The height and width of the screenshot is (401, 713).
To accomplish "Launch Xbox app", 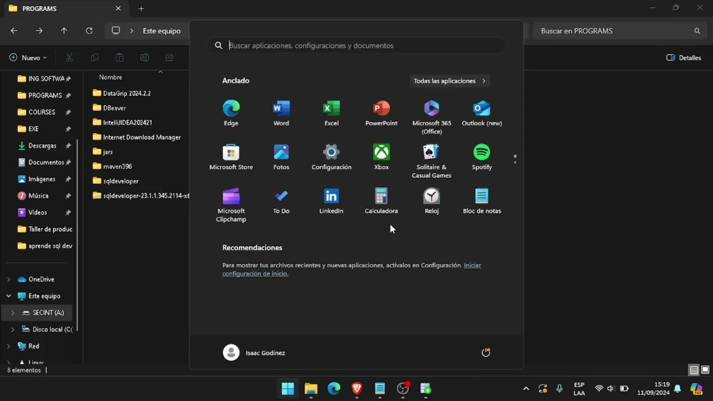I will click(x=382, y=157).
